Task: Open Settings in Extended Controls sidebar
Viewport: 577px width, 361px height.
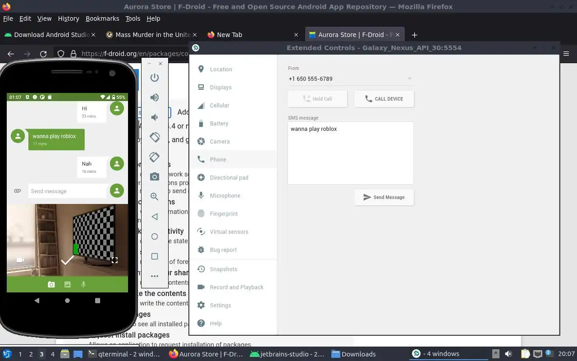Action: coord(233,305)
